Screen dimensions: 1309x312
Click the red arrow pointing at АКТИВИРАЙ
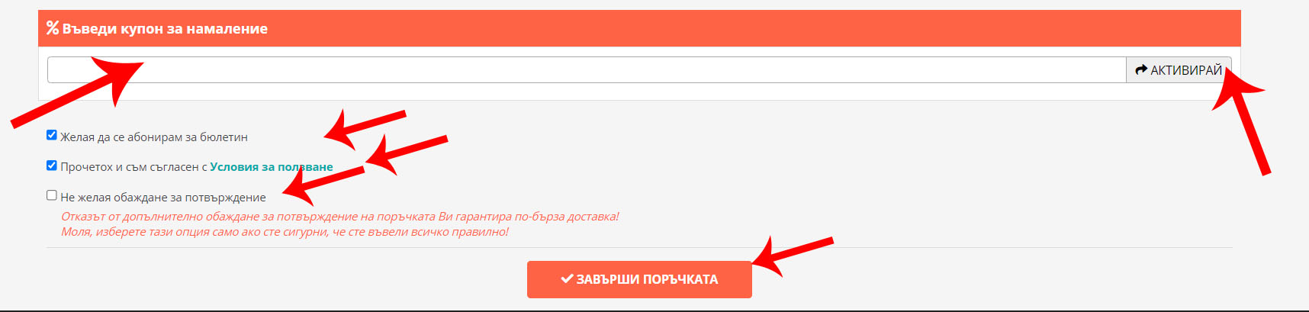1241,121
